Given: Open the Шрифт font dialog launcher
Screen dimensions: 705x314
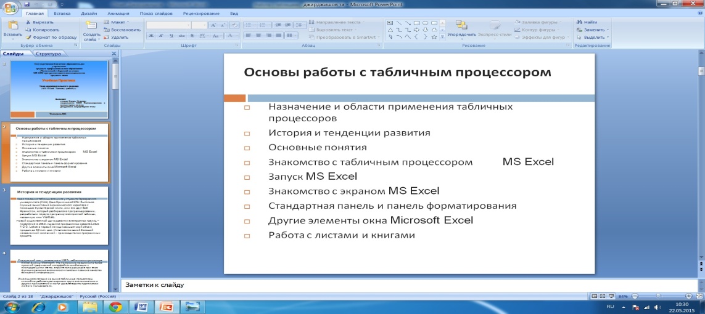Looking at the screenshot, I should click(x=237, y=46).
